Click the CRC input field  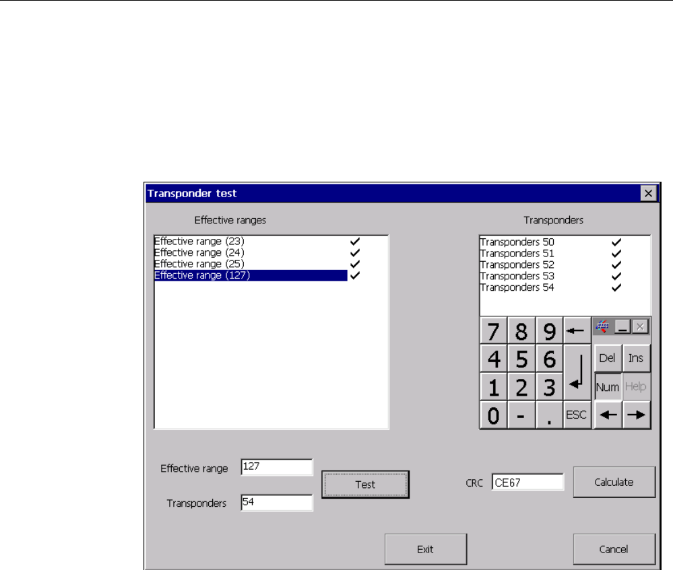527,482
